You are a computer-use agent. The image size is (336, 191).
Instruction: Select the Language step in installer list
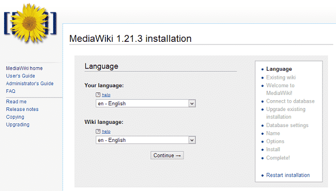(x=279, y=69)
